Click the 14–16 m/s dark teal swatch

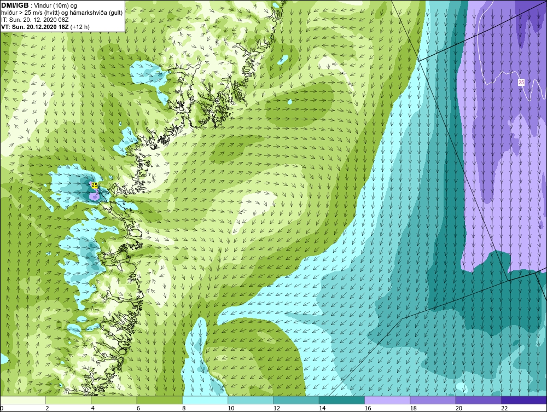point(341,400)
